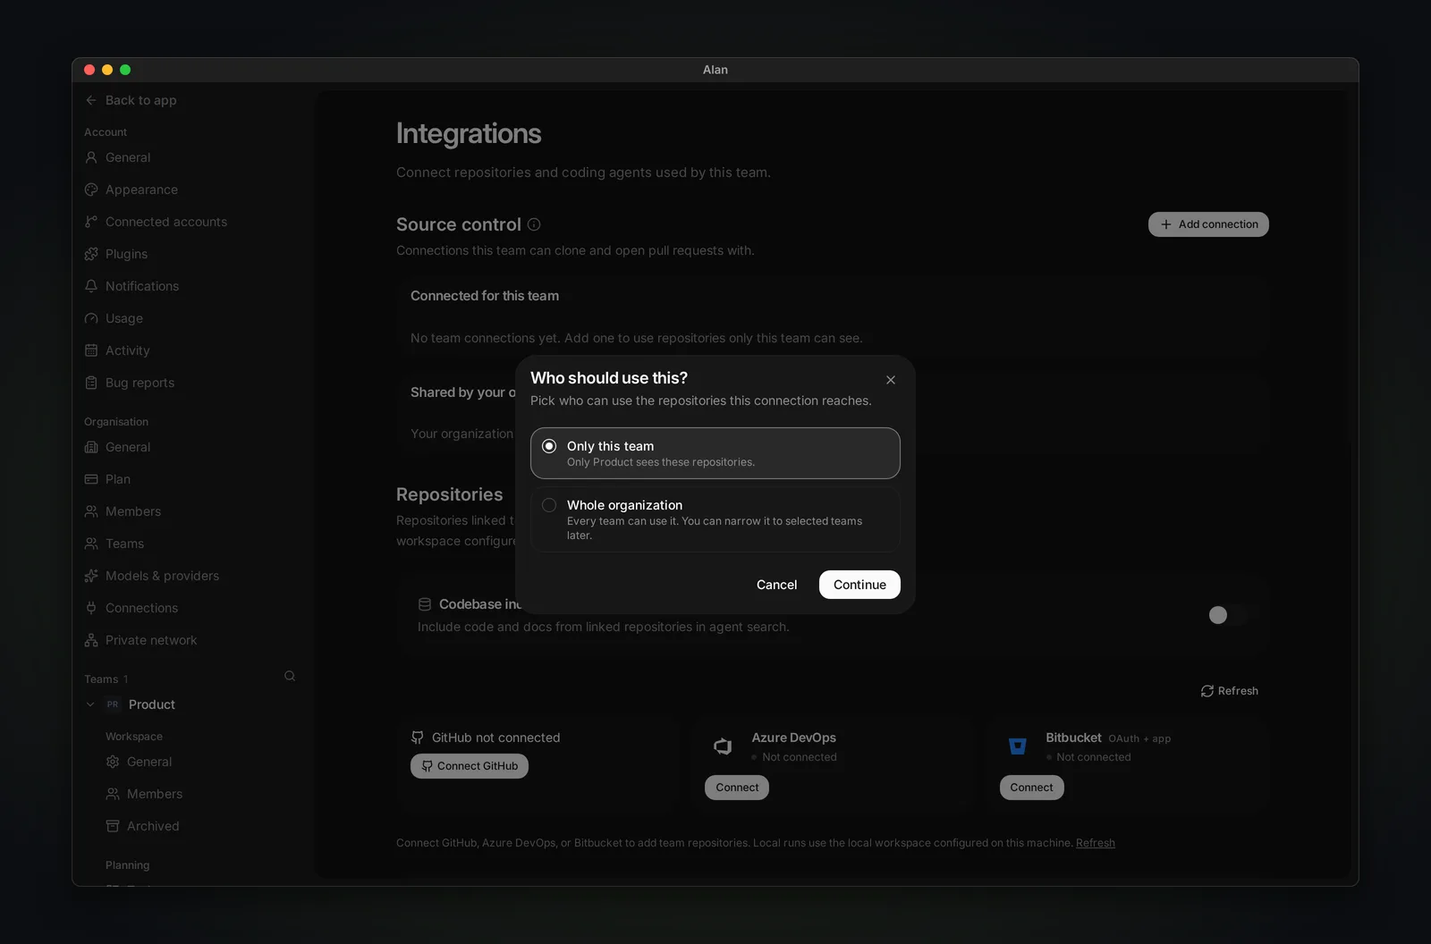Click the GitHub not connected text
This screenshot has height=944, width=1431.
pyautogui.click(x=496, y=737)
